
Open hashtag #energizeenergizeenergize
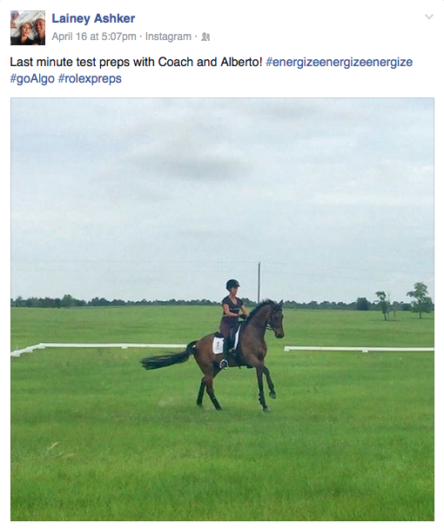339,63
